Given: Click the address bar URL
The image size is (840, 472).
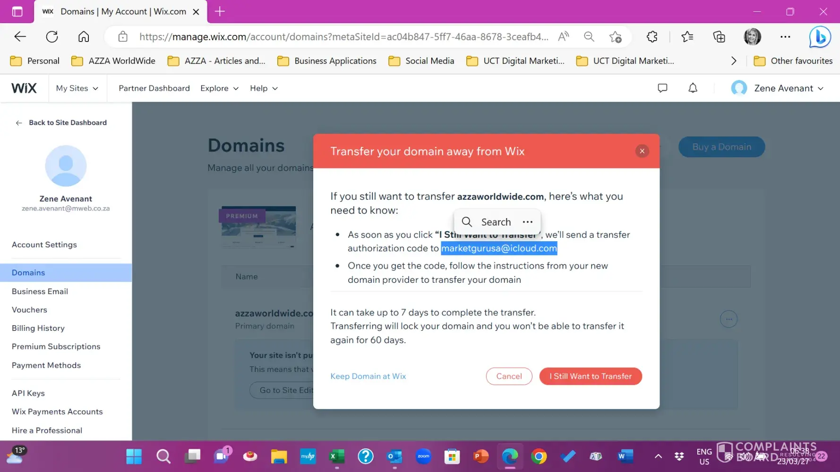Looking at the screenshot, I should tap(344, 37).
